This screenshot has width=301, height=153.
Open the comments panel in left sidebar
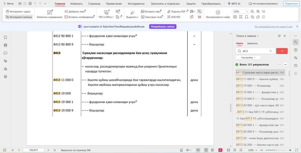5,53
